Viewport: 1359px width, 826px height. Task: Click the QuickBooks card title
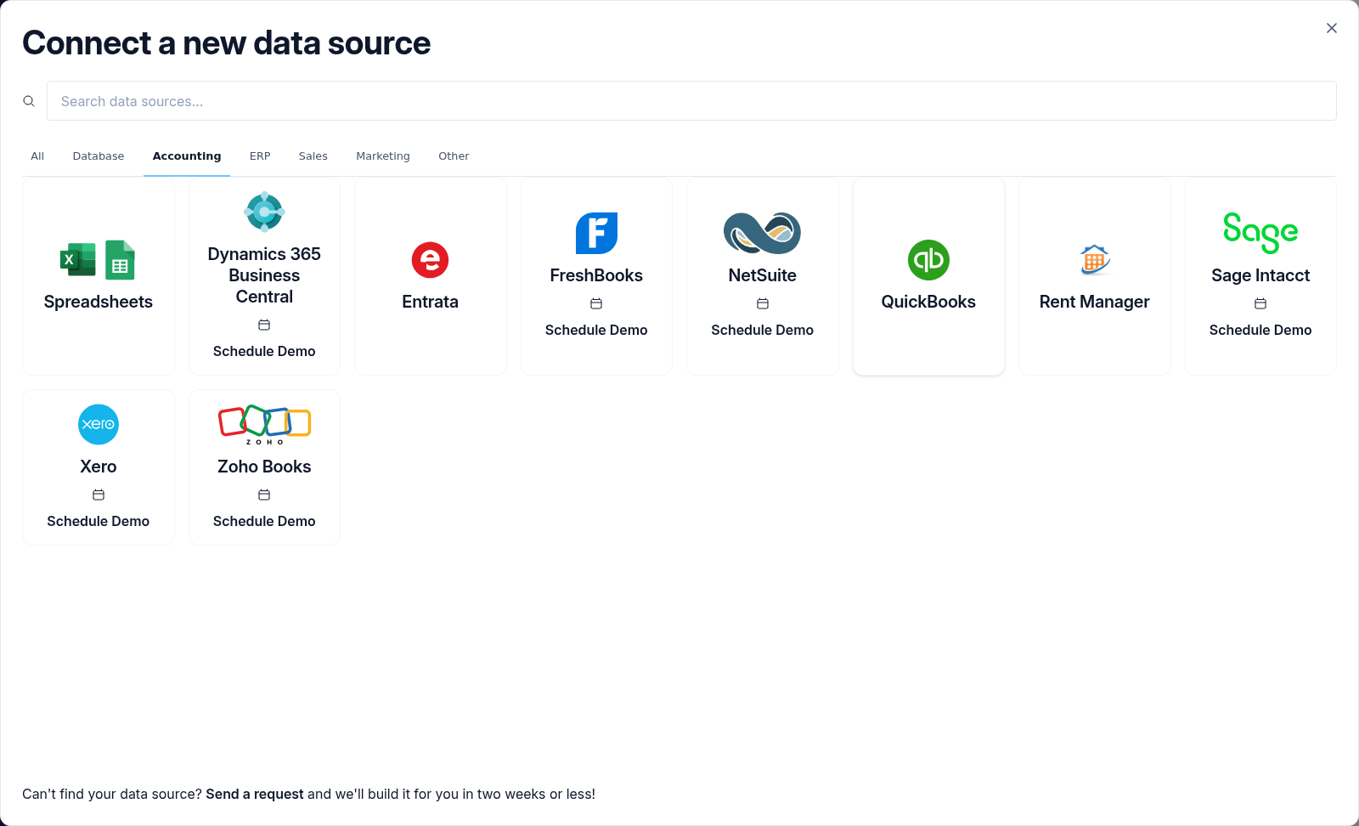point(928,302)
